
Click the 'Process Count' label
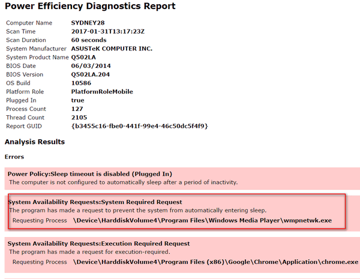point(26,109)
